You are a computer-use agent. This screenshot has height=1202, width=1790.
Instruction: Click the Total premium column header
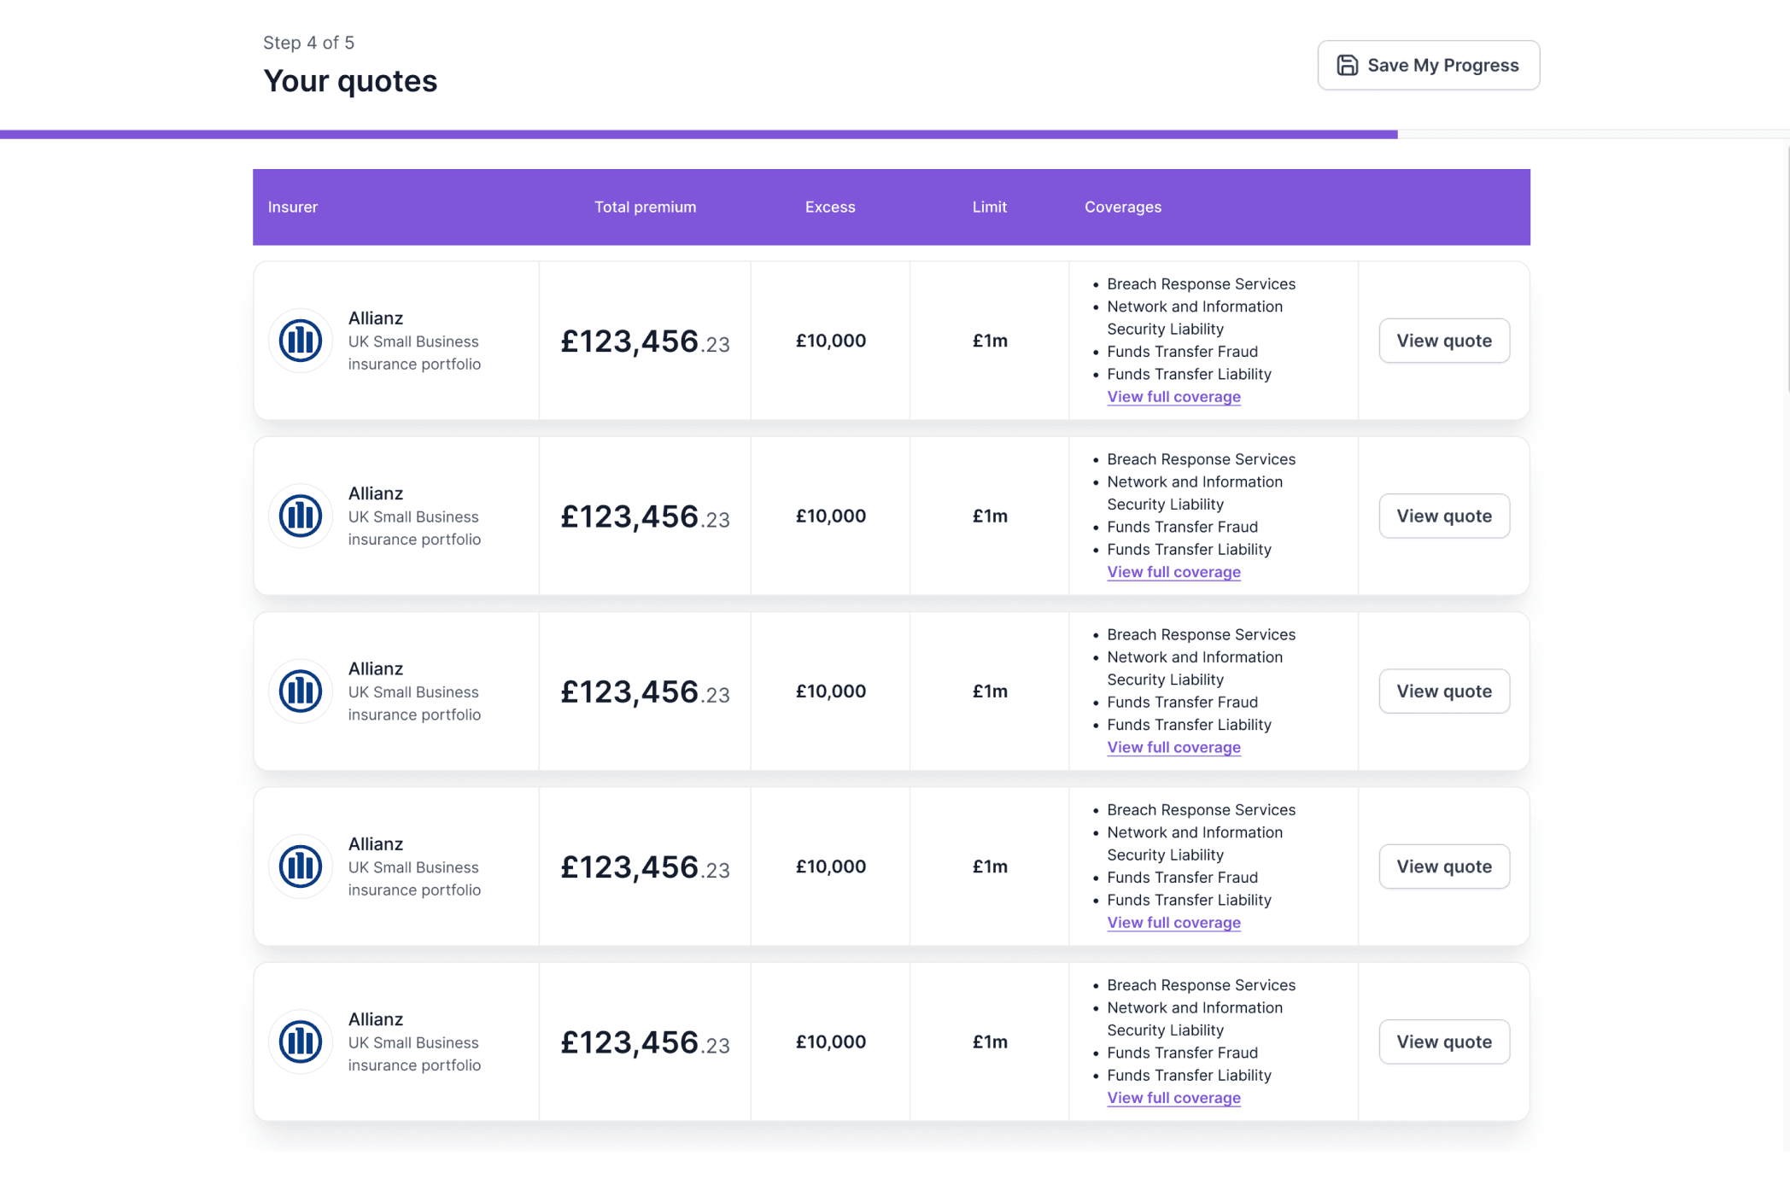coord(645,207)
